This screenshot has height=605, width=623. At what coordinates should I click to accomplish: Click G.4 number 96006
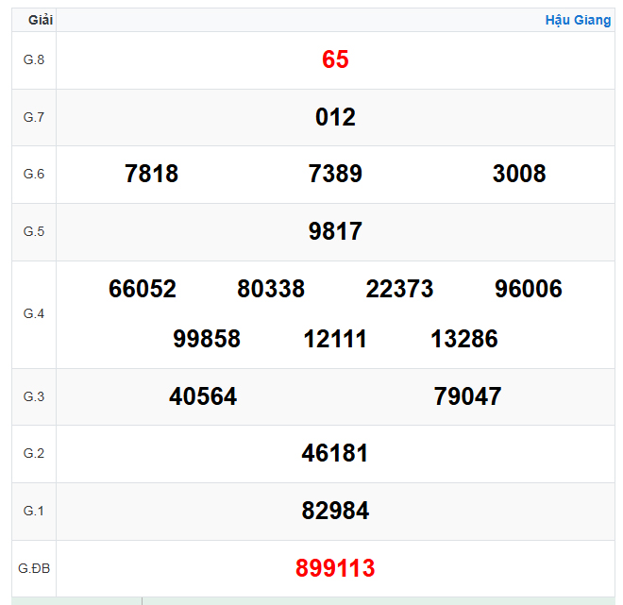[529, 289]
